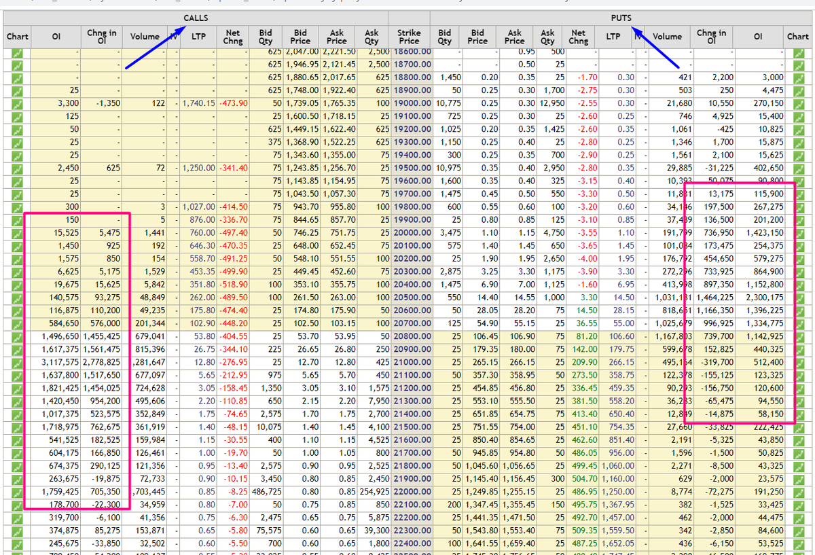Viewport: 815px width, 555px height.
Task: Select the calls-side LTP column header
Action: click(199, 36)
